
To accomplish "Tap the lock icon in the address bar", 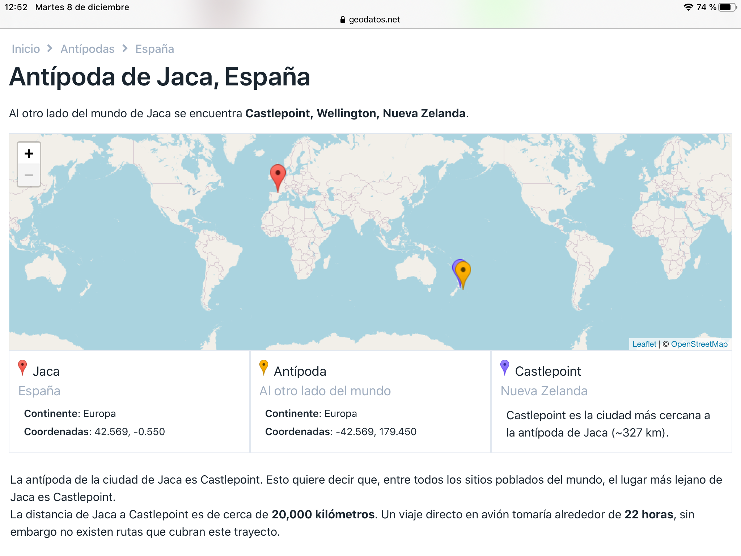I will point(343,20).
